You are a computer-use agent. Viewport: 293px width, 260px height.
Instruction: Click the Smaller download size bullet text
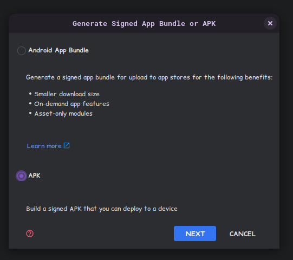(67, 94)
